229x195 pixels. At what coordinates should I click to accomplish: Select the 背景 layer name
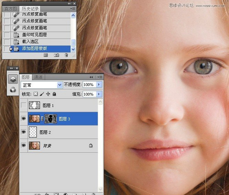pos(47,146)
